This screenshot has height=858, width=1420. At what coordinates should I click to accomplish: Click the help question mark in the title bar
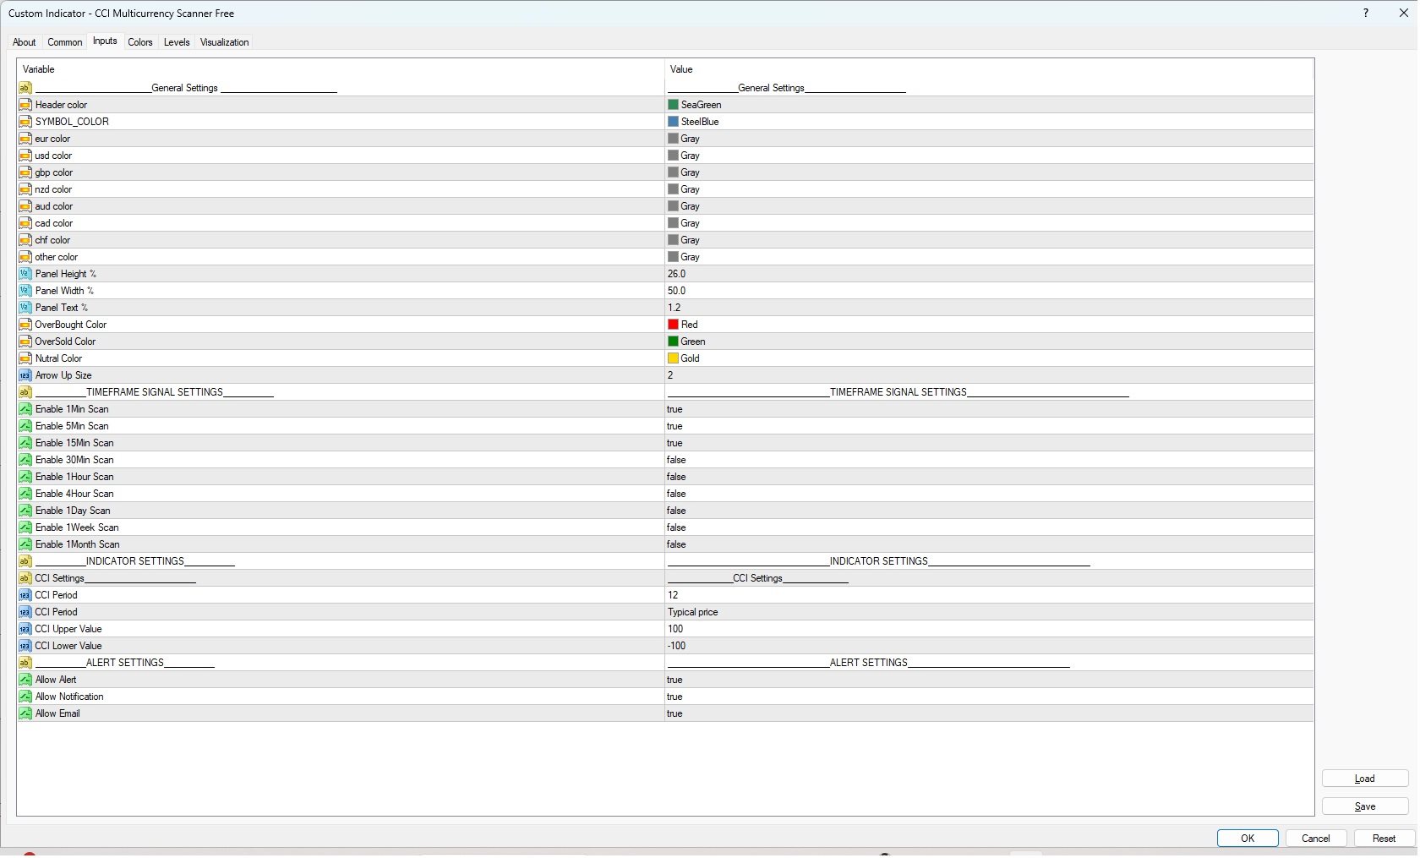click(1367, 13)
